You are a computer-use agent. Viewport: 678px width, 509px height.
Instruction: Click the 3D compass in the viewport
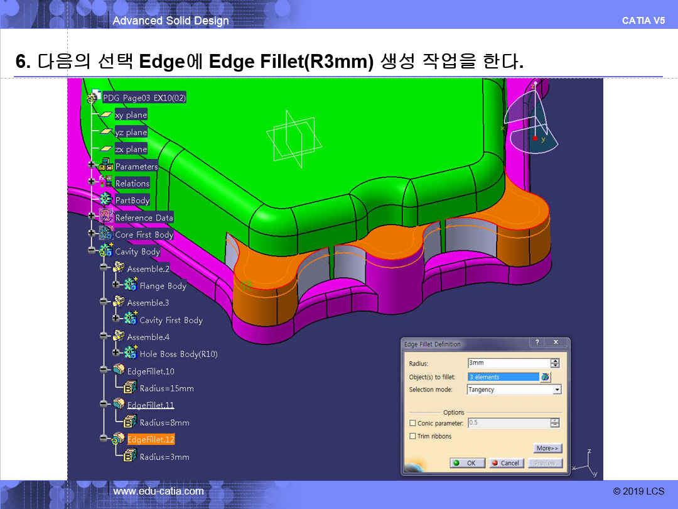532,123
